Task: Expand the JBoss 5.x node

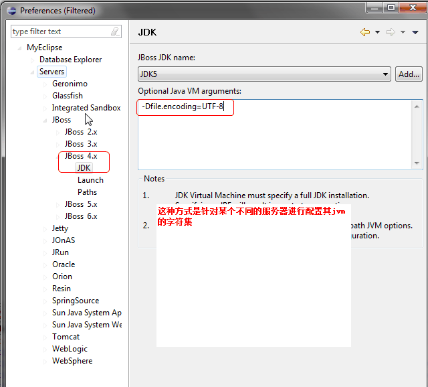Action: point(58,205)
